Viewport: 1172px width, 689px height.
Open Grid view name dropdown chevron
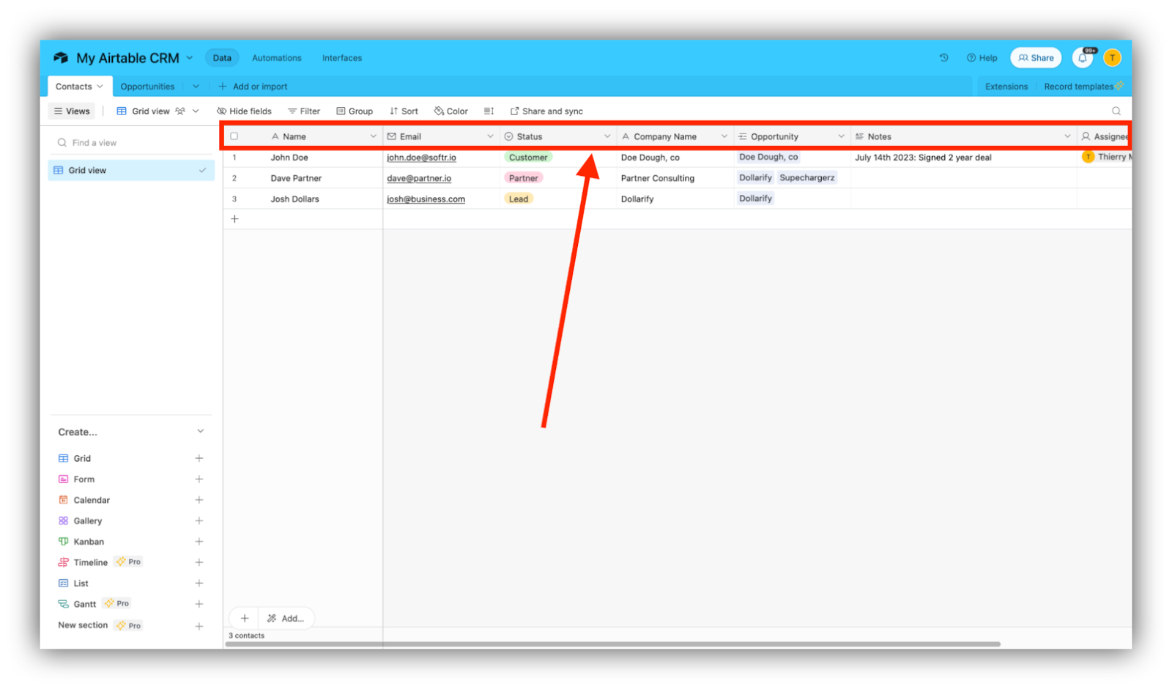[x=196, y=111]
